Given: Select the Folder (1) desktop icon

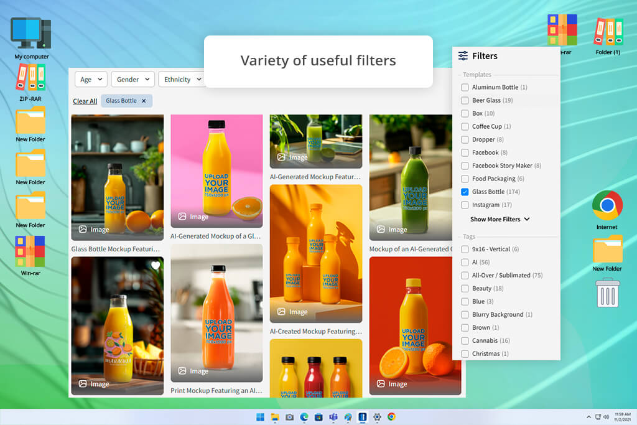Looking at the screenshot, I should tap(608, 35).
